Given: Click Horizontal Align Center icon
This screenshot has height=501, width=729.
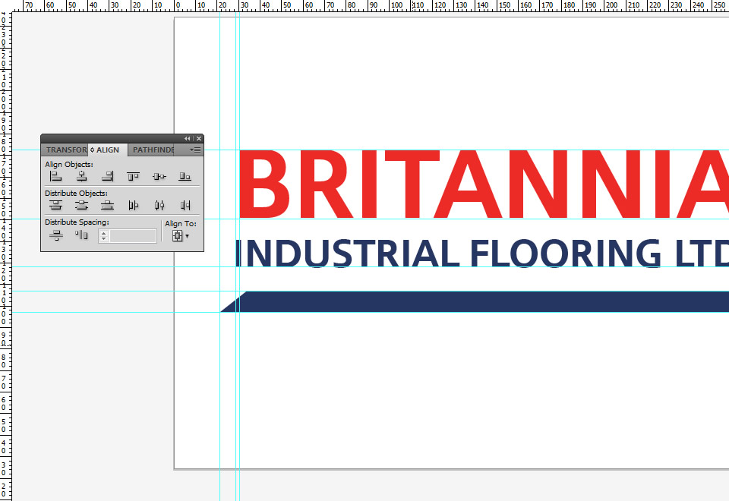Looking at the screenshot, I should (82, 176).
